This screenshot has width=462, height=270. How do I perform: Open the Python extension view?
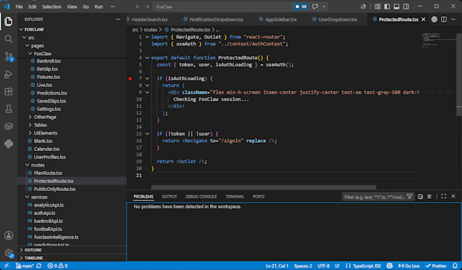coord(9,144)
